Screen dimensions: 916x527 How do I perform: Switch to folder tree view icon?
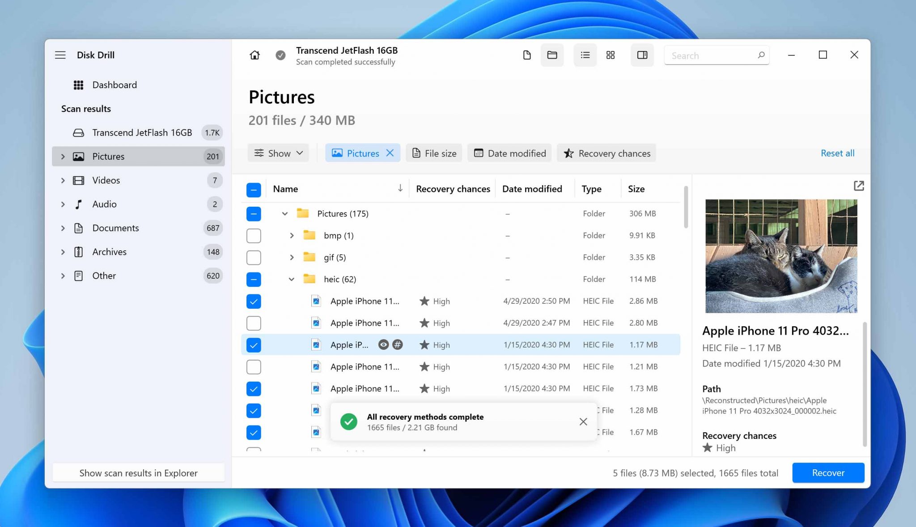click(552, 55)
